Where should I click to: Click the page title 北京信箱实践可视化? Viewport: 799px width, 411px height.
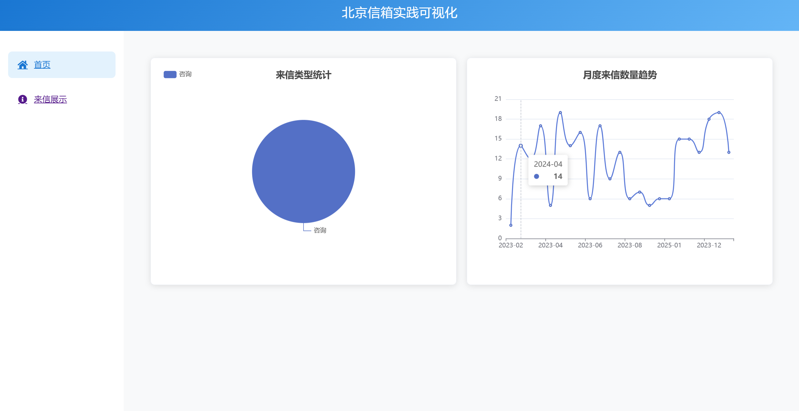[399, 13]
